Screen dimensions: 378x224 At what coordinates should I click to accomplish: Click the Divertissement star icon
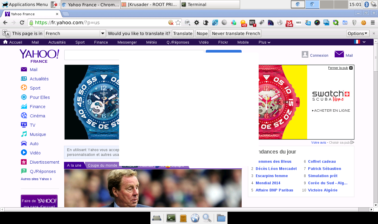click(x=24, y=162)
